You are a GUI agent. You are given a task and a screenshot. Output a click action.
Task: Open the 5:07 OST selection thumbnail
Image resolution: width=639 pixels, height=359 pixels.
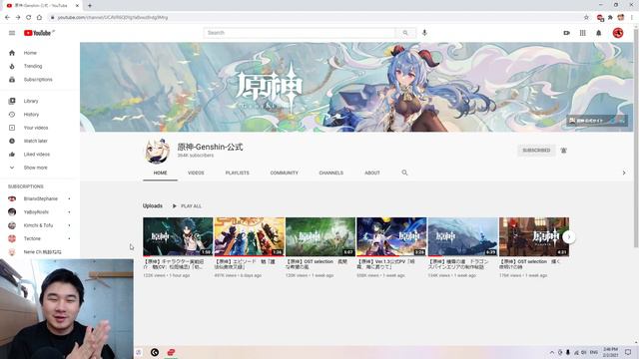coord(320,236)
